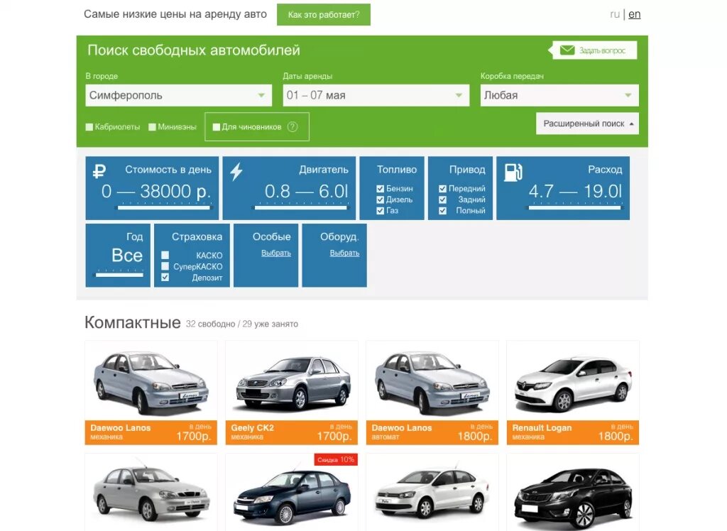Click the 32 свободно / 29 уже занято text
The height and width of the screenshot is (531, 727).
pyautogui.click(x=242, y=324)
